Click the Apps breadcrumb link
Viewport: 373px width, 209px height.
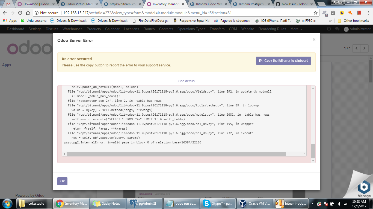(7, 65)
